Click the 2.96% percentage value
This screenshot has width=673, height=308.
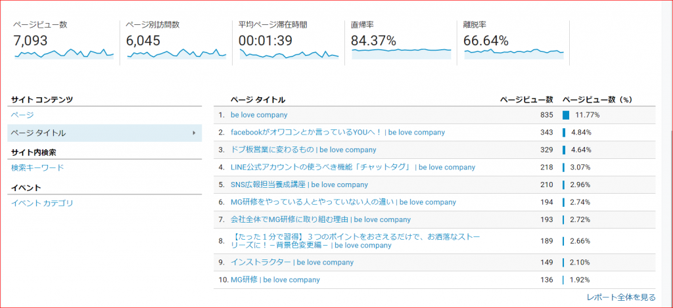[580, 185]
